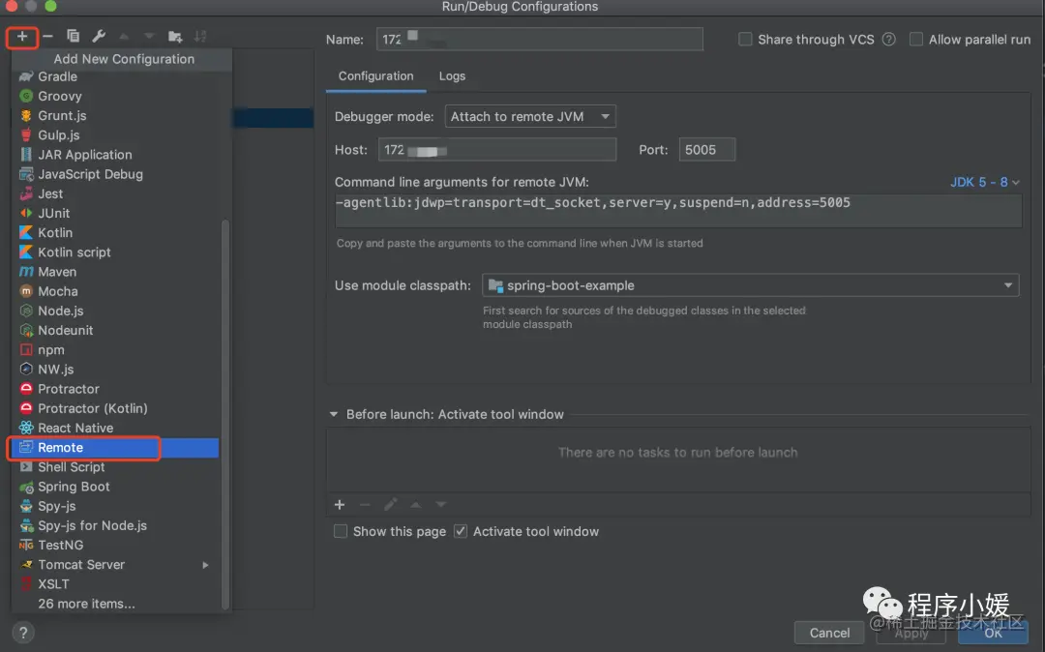Click the Port field showing 5005
The width and height of the screenshot is (1045, 652).
click(x=706, y=150)
